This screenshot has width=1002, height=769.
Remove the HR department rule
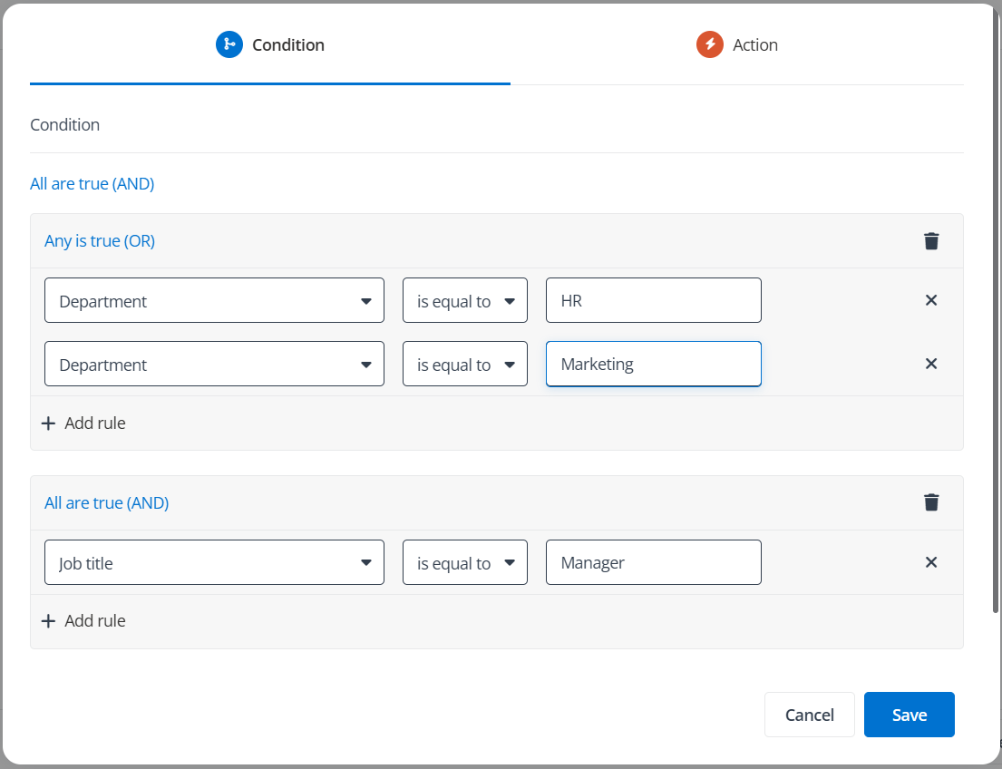[x=930, y=300]
